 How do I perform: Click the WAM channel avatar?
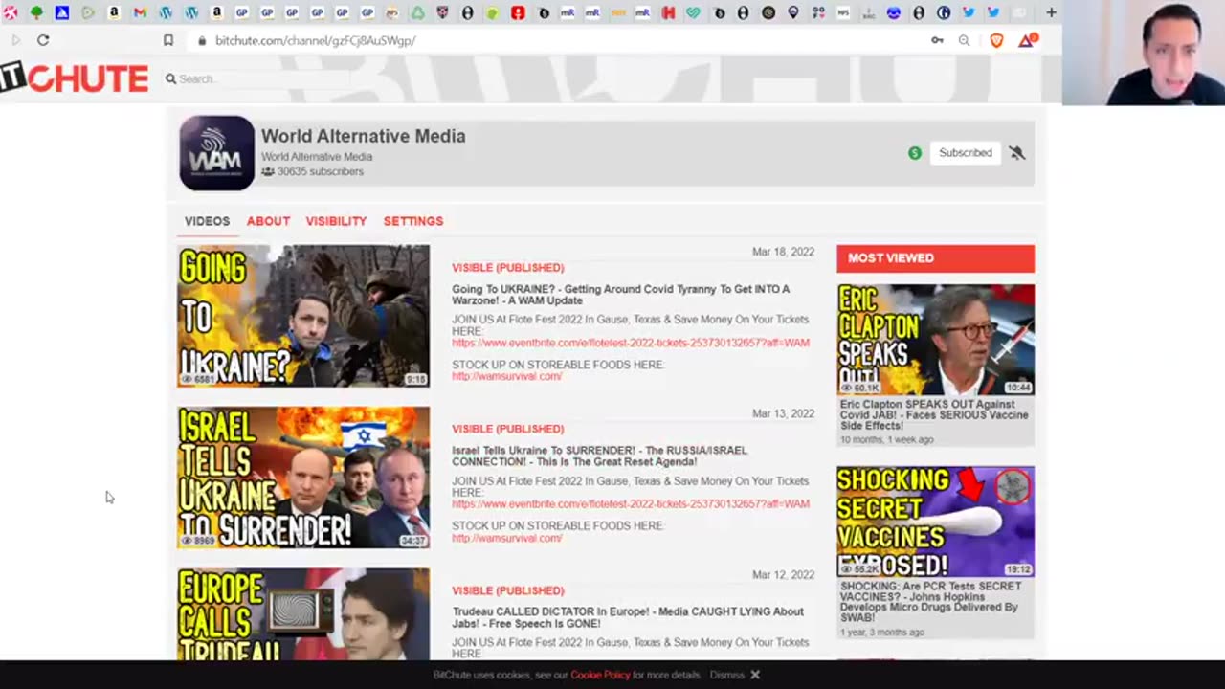(x=216, y=153)
